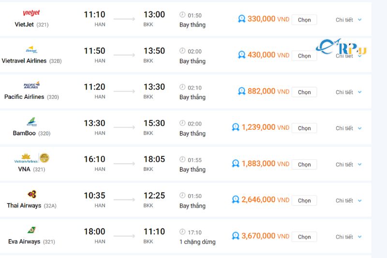Click the Thai Airways logo
The image size is (387, 258).
click(x=32, y=194)
